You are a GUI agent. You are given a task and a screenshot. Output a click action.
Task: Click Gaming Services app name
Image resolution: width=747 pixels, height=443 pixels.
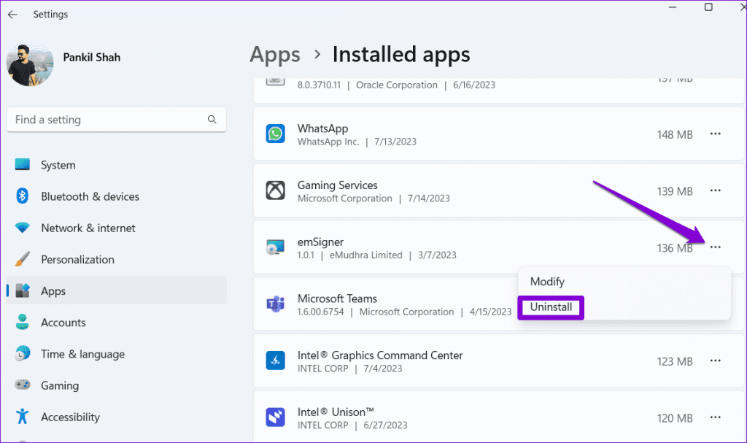tap(337, 185)
